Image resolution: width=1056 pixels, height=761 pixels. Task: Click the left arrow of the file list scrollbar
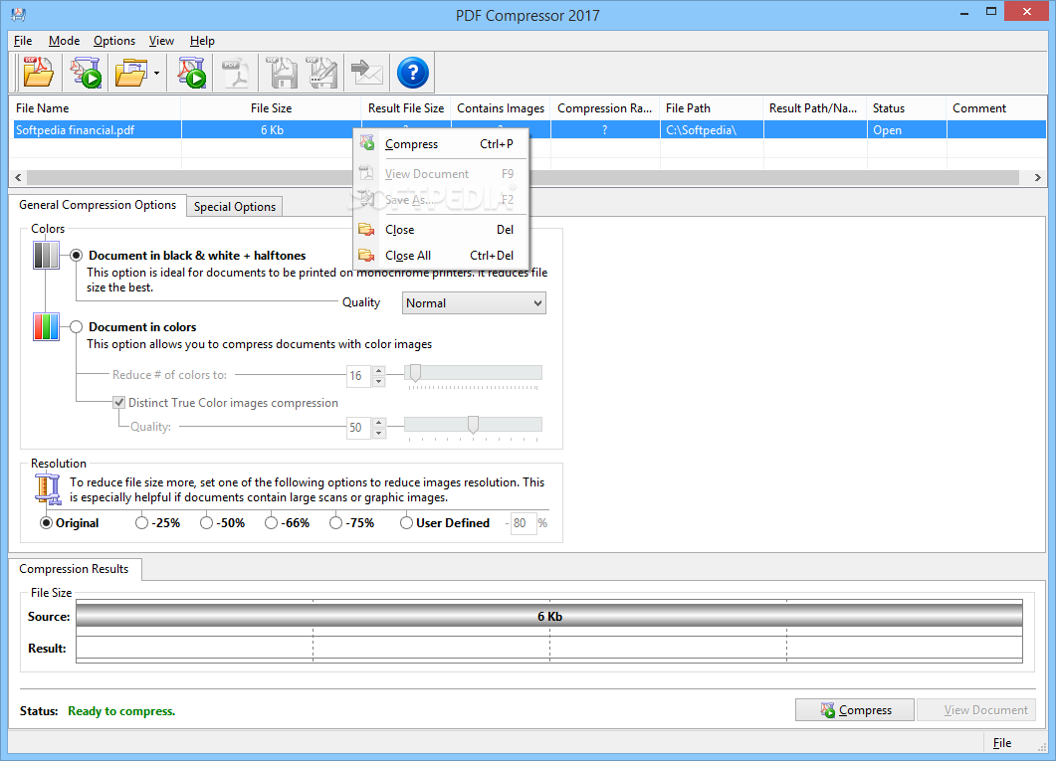(x=18, y=178)
